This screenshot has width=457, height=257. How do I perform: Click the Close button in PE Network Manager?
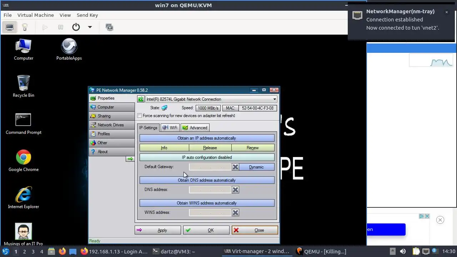pos(255,230)
